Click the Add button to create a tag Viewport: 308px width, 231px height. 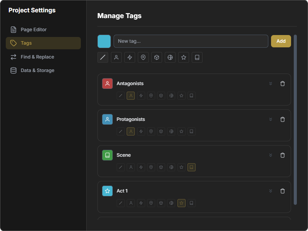click(281, 41)
